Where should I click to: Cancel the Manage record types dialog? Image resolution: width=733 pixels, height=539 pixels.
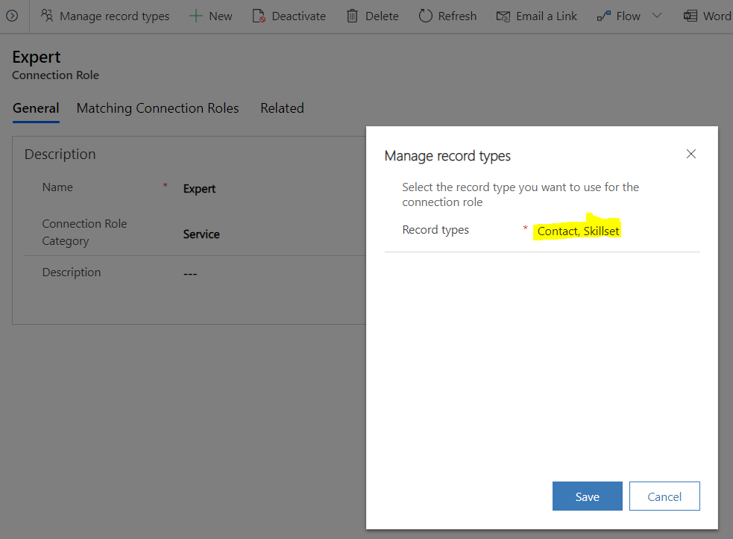click(x=664, y=496)
